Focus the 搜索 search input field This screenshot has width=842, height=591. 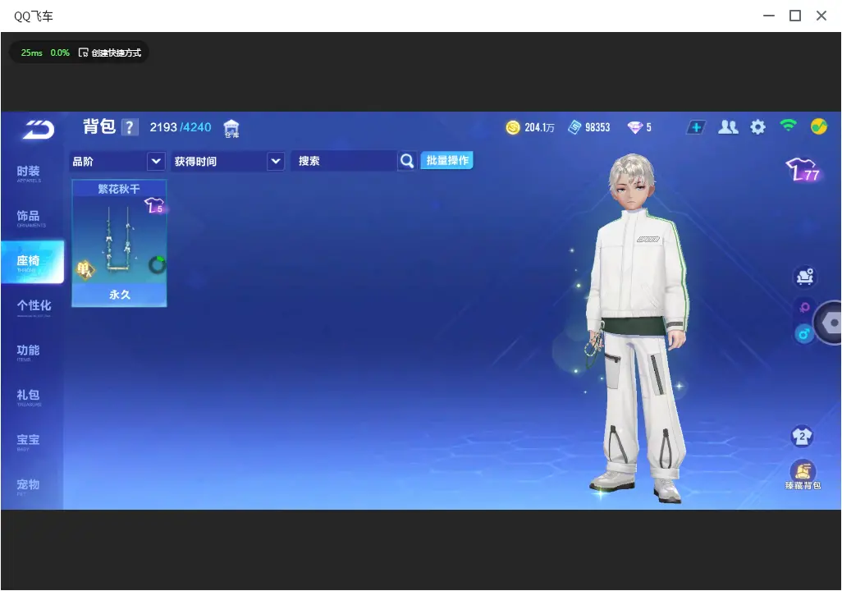(x=344, y=161)
